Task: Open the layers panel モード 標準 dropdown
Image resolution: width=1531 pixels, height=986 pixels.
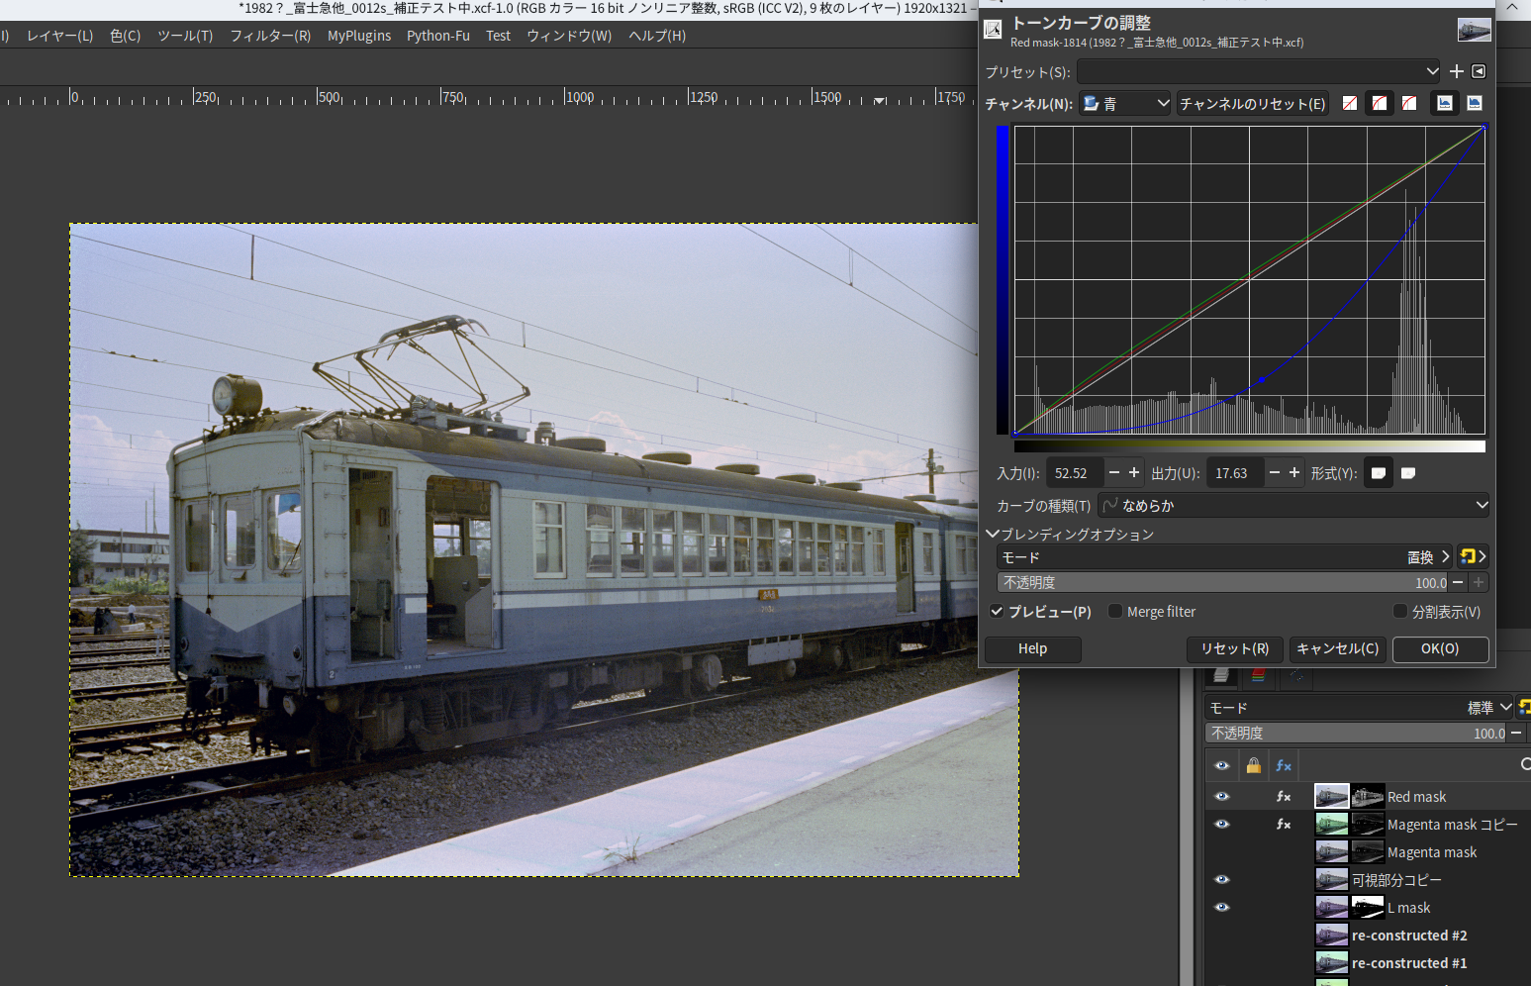Action: 1360,707
